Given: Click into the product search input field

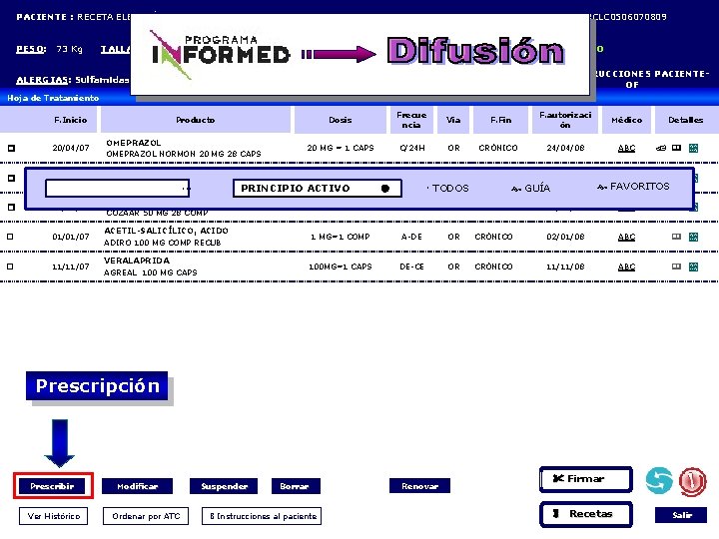Looking at the screenshot, I should (118, 189).
